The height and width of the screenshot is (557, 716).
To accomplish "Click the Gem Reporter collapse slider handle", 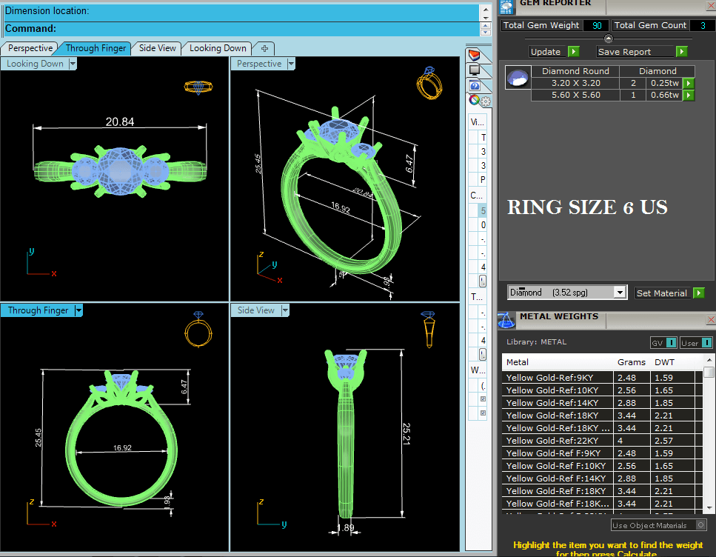I will tap(608, 39).
